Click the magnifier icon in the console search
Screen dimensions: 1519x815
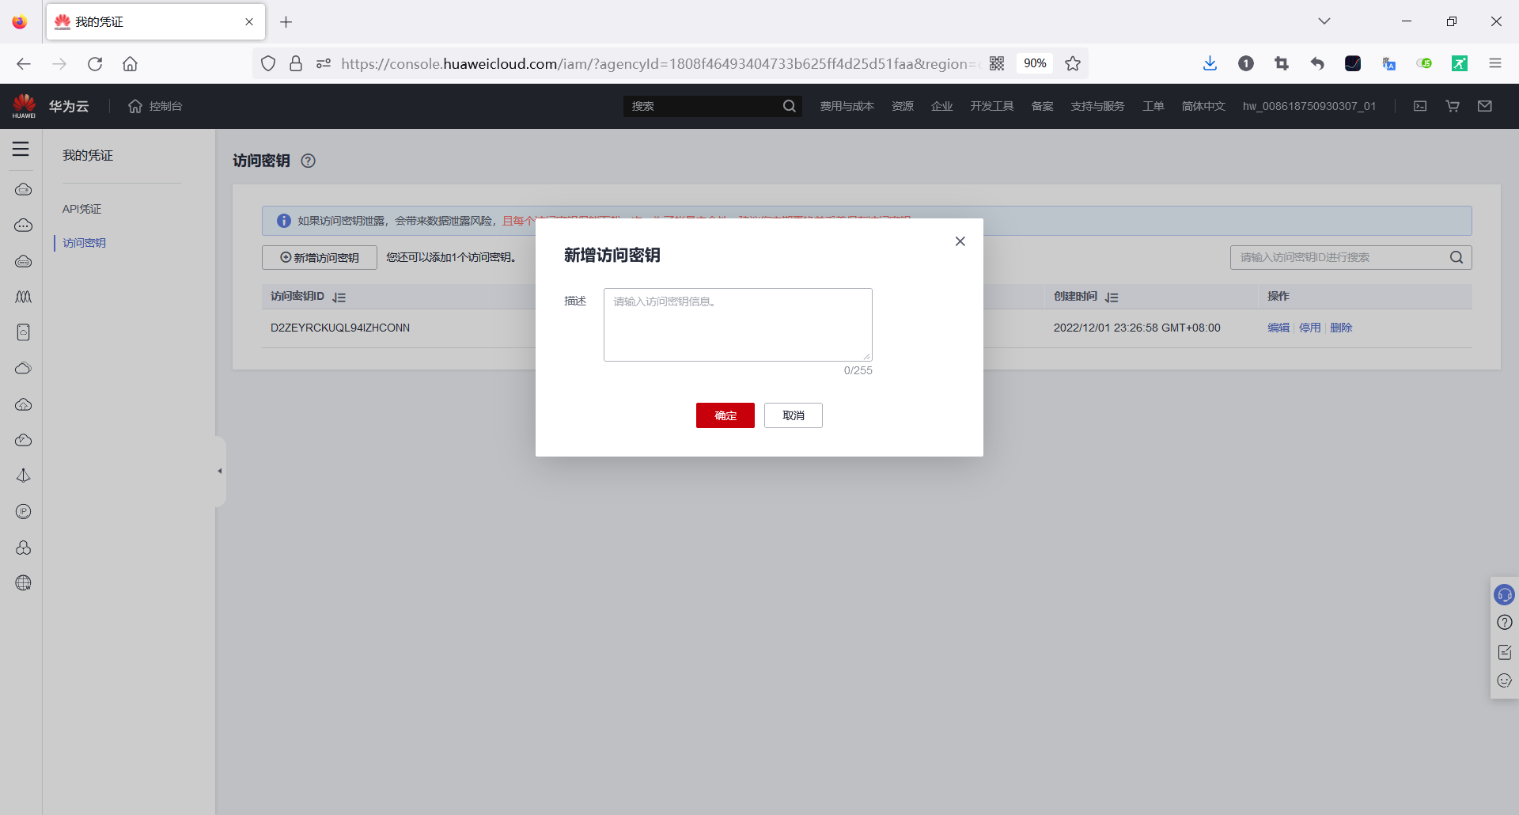pos(790,106)
